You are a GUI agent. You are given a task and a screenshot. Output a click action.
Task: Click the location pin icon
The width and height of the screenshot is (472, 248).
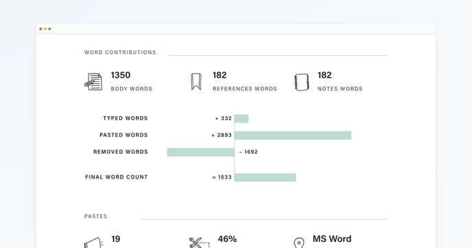click(298, 243)
